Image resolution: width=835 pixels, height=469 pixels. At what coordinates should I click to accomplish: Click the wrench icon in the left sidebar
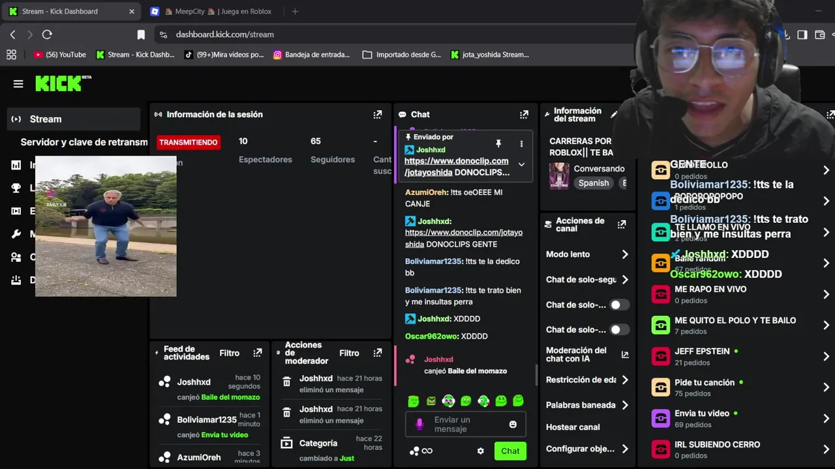16,234
